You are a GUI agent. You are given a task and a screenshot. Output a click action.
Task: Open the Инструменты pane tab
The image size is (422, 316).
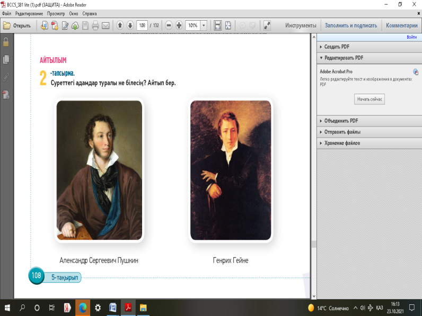click(300, 25)
